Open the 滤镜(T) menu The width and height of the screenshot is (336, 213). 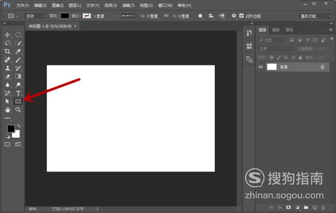[128, 5]
